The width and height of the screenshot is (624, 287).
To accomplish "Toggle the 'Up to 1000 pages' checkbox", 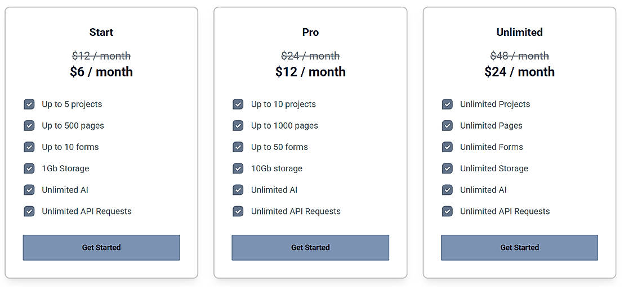I will click(238, 126).
